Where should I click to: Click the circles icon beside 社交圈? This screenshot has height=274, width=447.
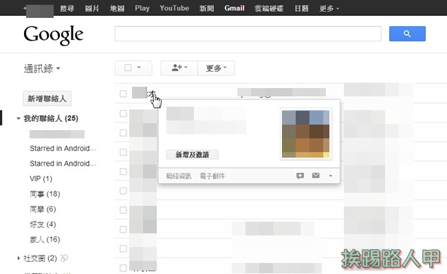tap(65, 258)
